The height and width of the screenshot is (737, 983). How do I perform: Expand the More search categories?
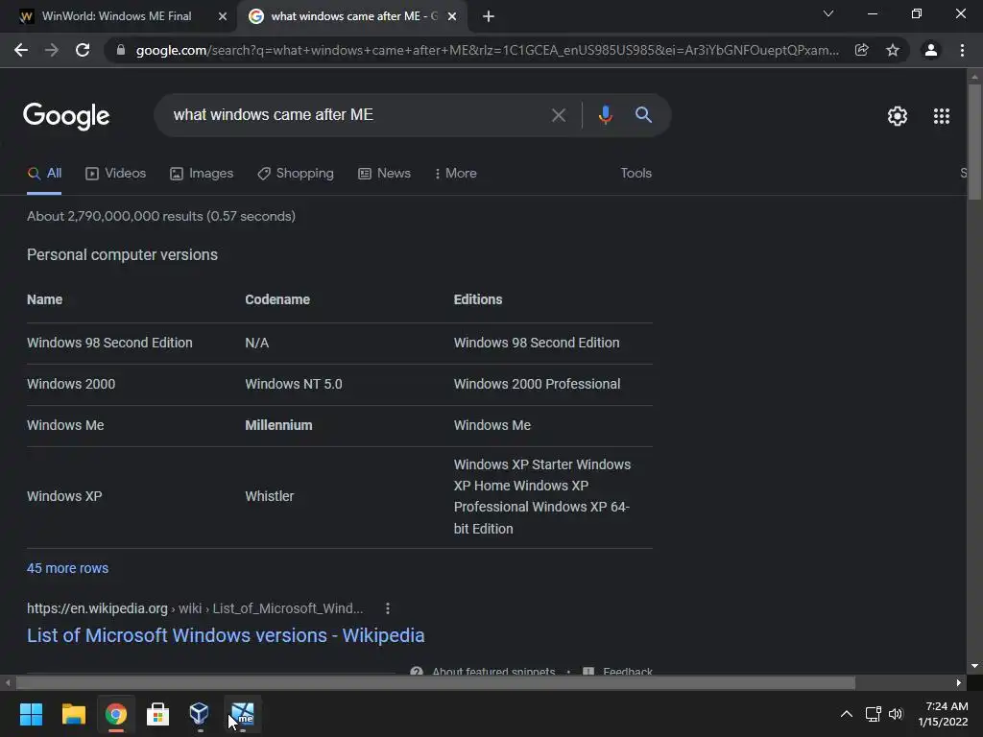(x=456, y=174)
